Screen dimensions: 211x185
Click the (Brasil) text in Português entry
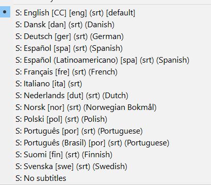(74, 143)
